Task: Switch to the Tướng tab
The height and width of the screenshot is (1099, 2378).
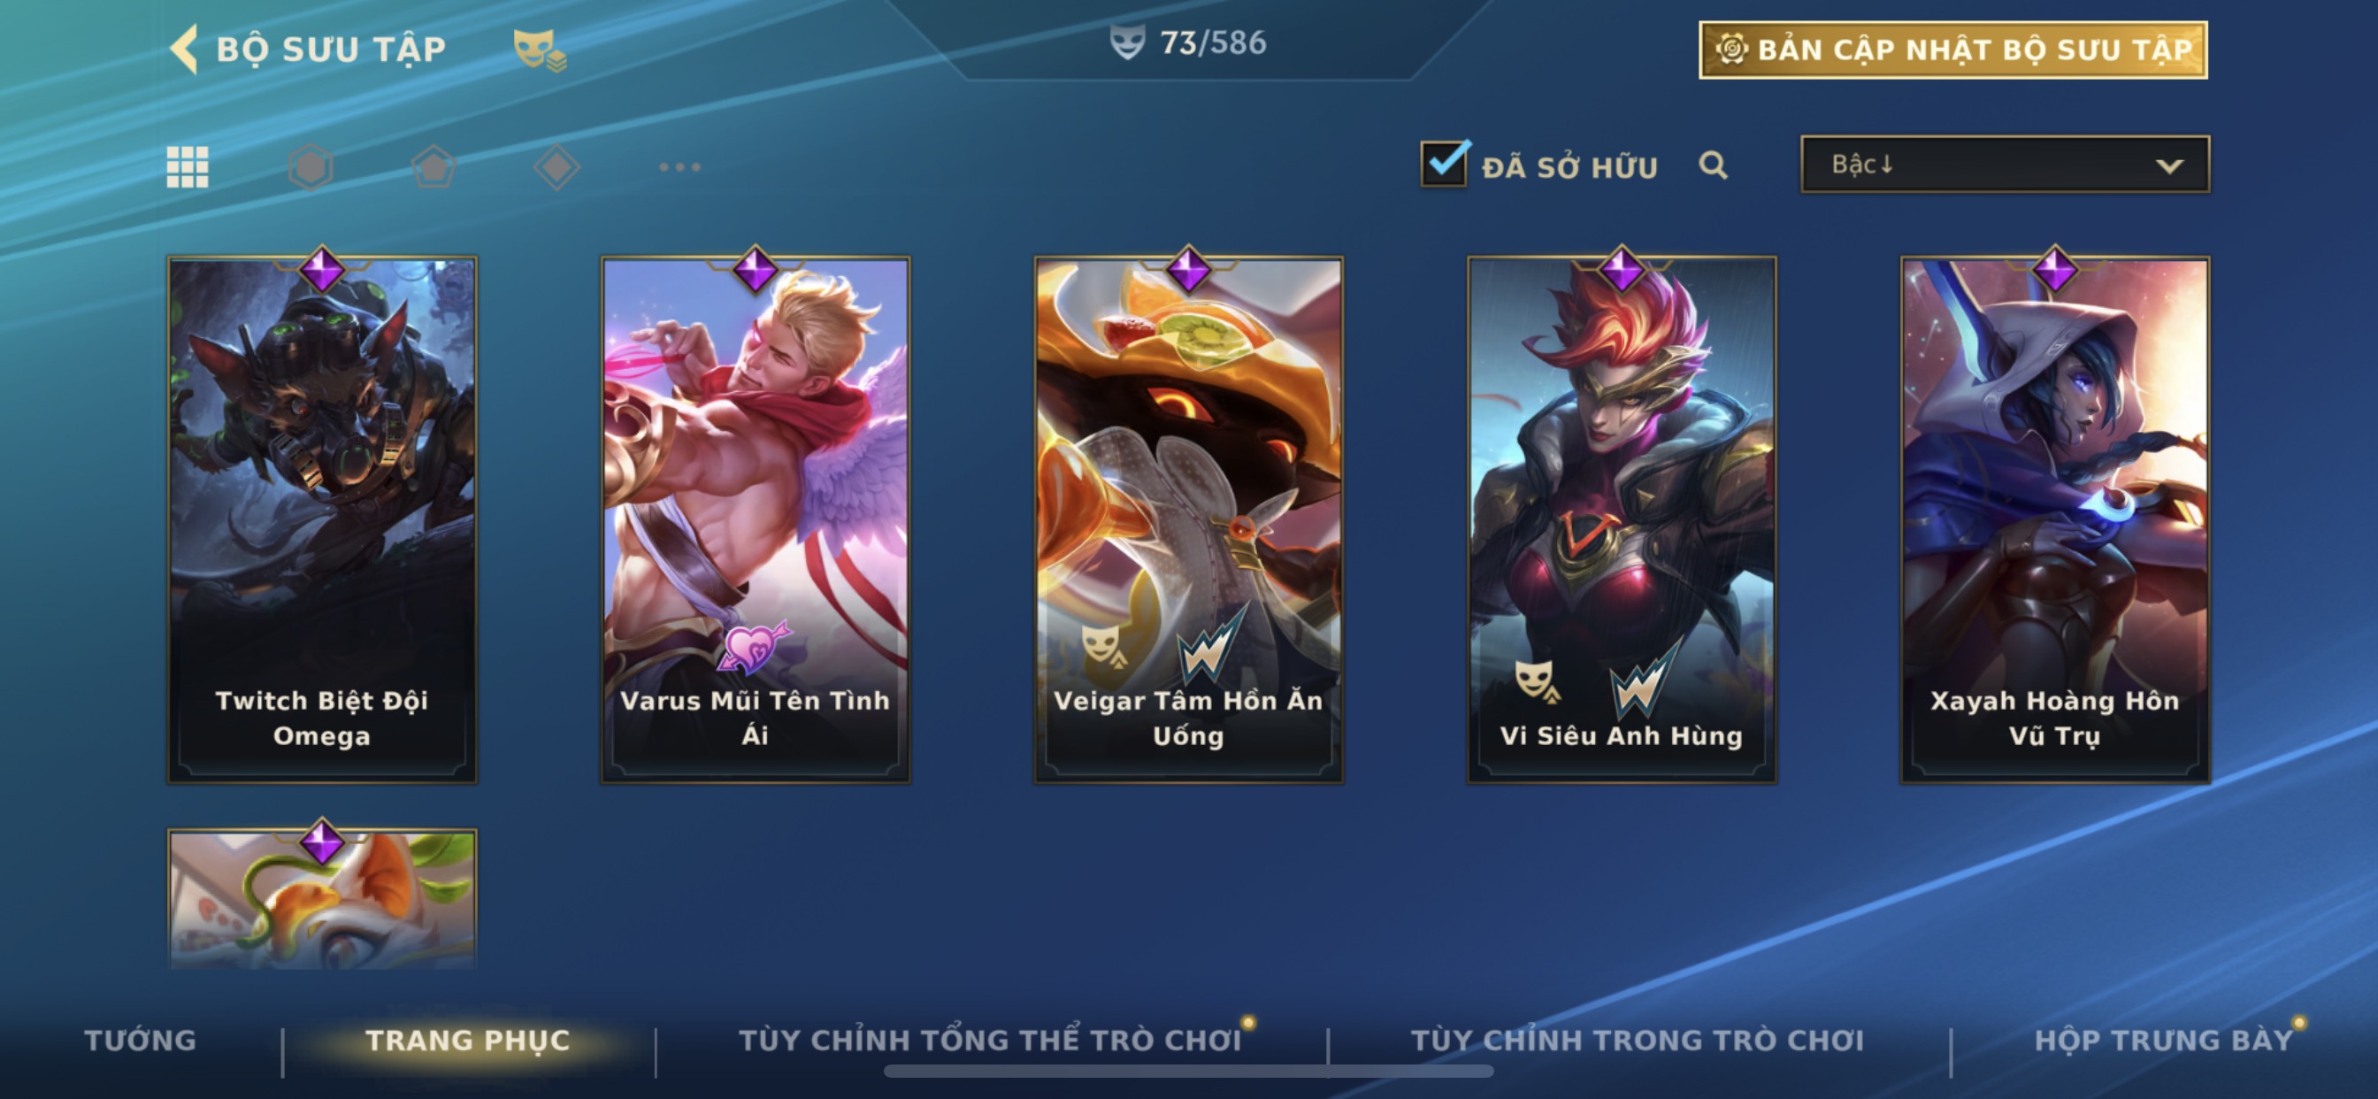Action: [141, 1040]
